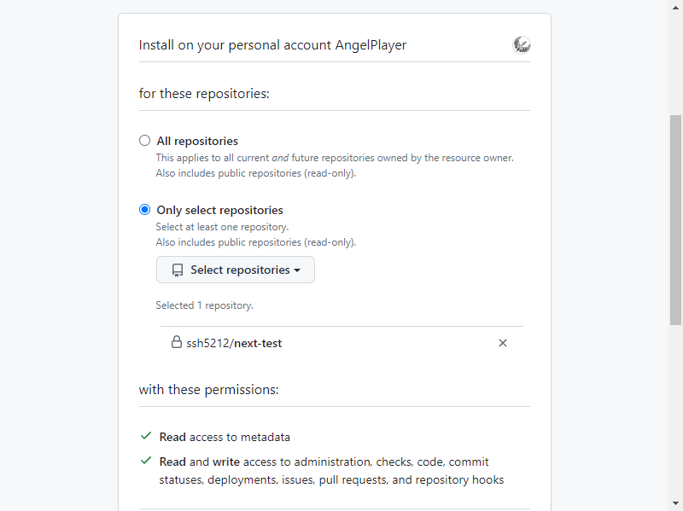Open the Select repositories dropdown

click(236, 270)
